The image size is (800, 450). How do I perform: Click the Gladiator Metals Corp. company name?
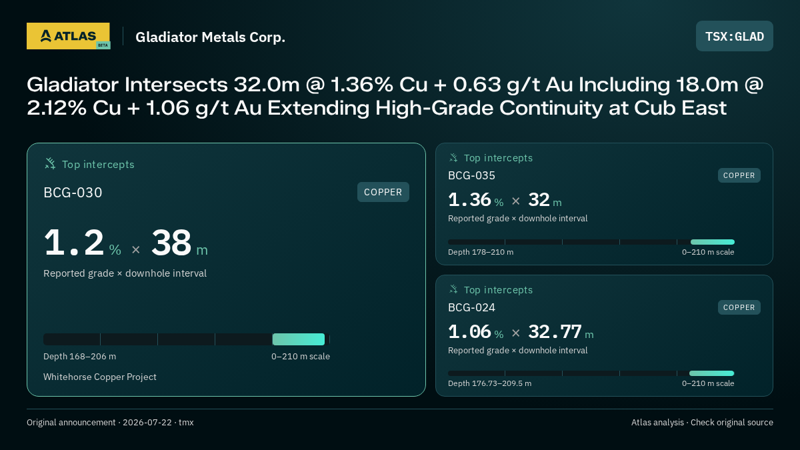click(x=210, y=37)
